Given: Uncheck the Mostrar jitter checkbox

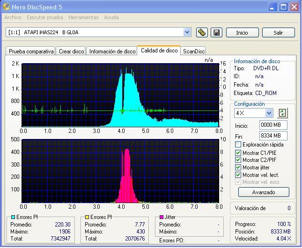Looking at the screenshot, I should coord(238,168).
